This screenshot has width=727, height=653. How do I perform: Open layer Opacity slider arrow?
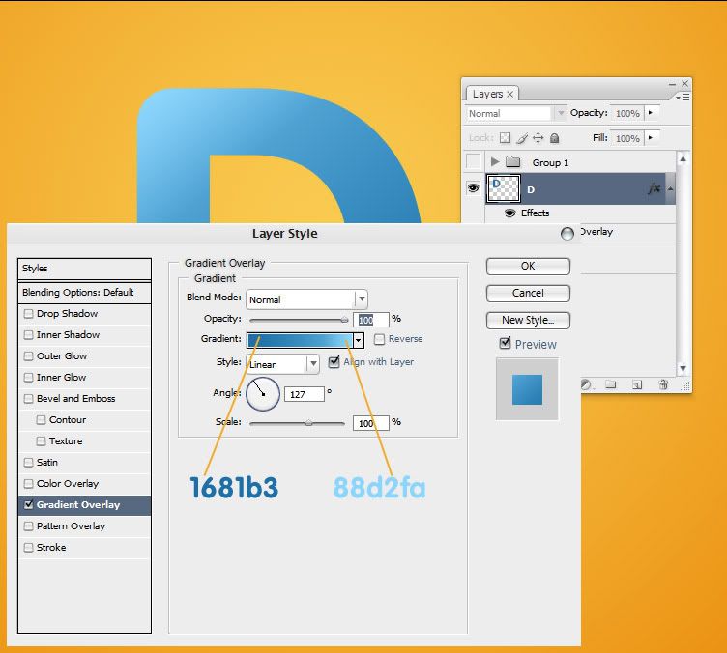point(651,113)
